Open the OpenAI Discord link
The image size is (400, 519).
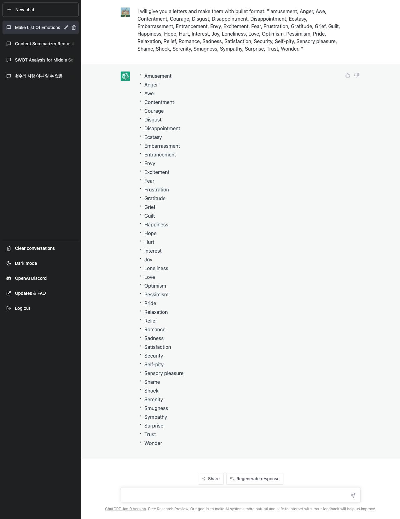point(41,278)
